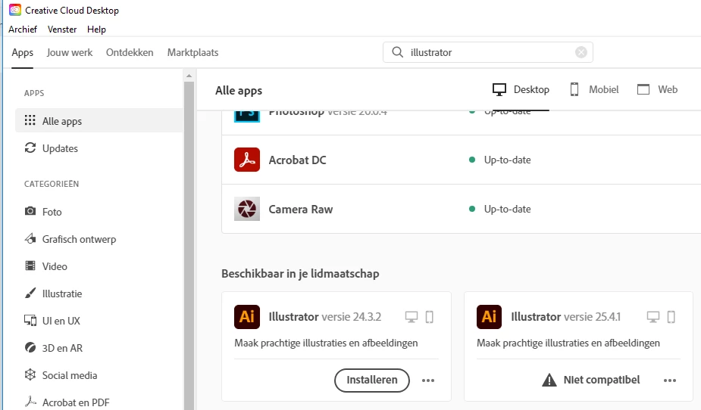Click the Illustrator 25.4.1 Ai icon
This screenshot has width=701, height=410.
tap(489, 317)
